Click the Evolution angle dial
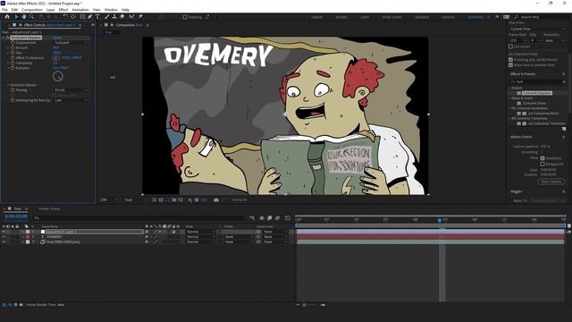Screen dimensions: 572x322 [x=58, y=76]
